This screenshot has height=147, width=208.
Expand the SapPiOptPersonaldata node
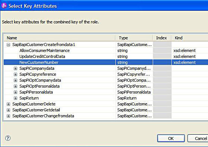[16, 86]
